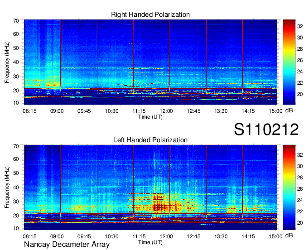Screen dimensions: 308x250
Task: Click 12:45 tick on top time axis
Action: tap(193, 111)
